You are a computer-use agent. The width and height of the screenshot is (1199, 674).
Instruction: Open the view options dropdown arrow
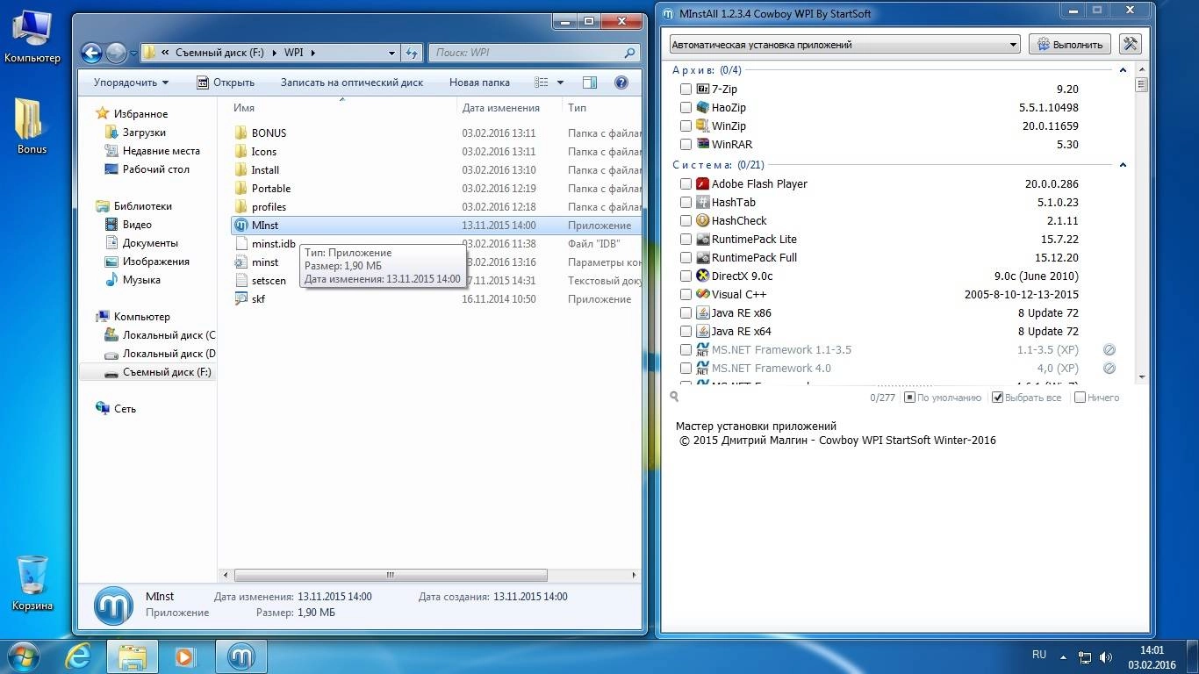point(561,82)
